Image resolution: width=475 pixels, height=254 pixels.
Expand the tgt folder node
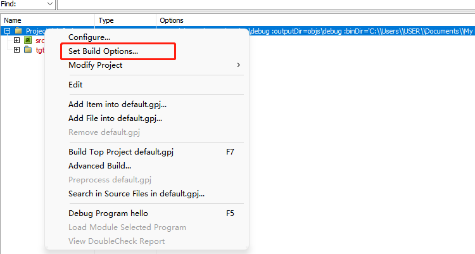click(16, 50)
